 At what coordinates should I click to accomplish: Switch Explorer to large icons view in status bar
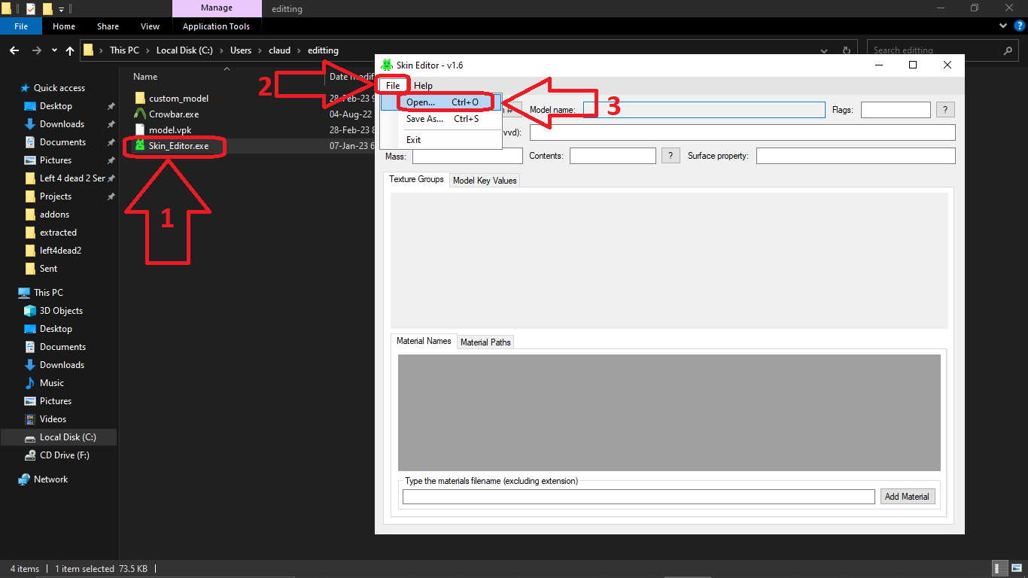tap(1015, 569)
